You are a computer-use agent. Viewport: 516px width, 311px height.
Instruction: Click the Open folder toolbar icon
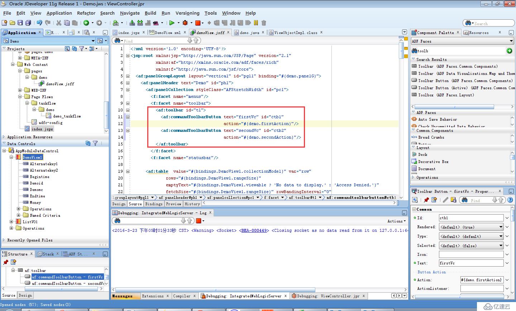point(13,23)
